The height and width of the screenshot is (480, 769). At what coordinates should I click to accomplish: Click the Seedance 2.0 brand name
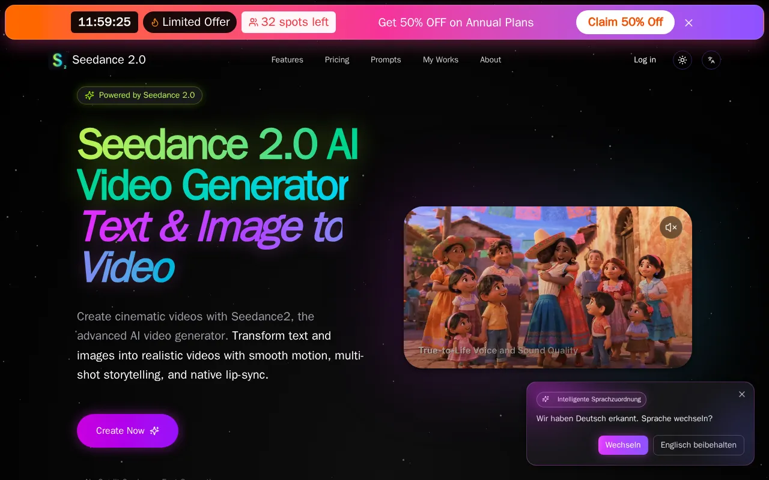tap(109, 60)
